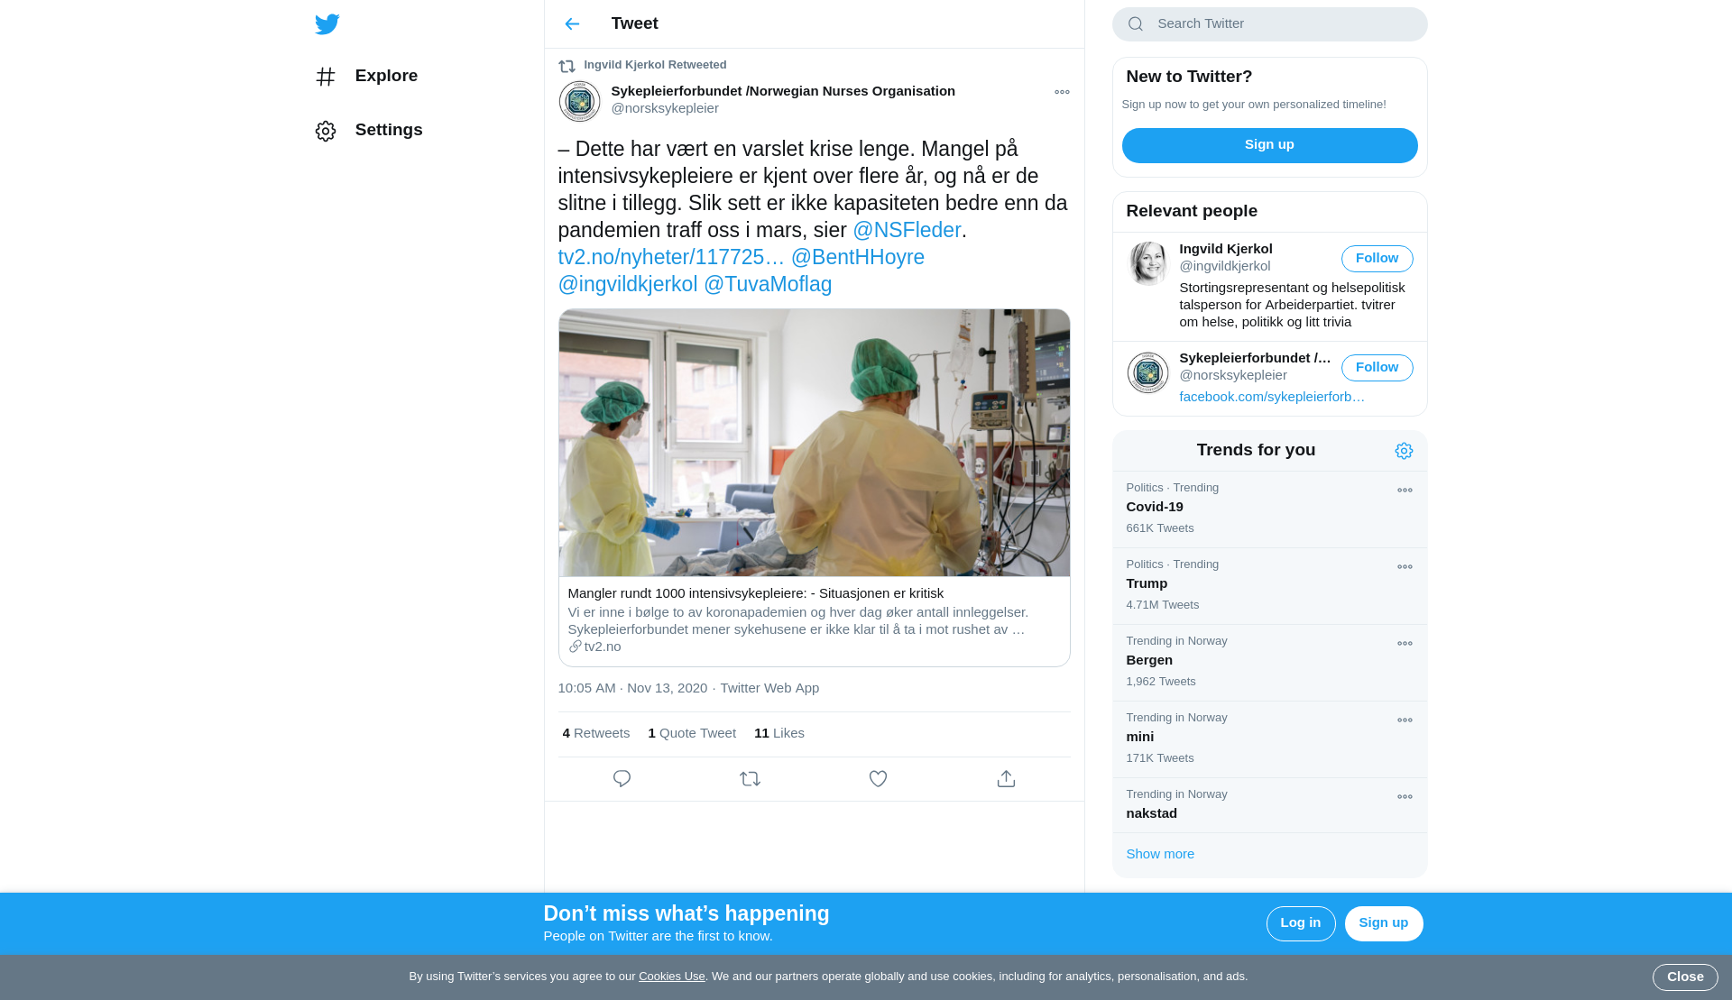1732x1000 pixels.
Task: Click the Search Twitter field
Action: 1269,24
